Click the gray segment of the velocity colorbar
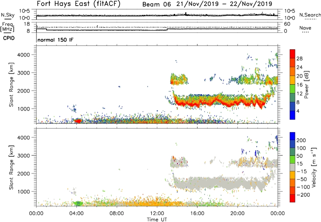 pyautogui.click(x=293, y=167)
